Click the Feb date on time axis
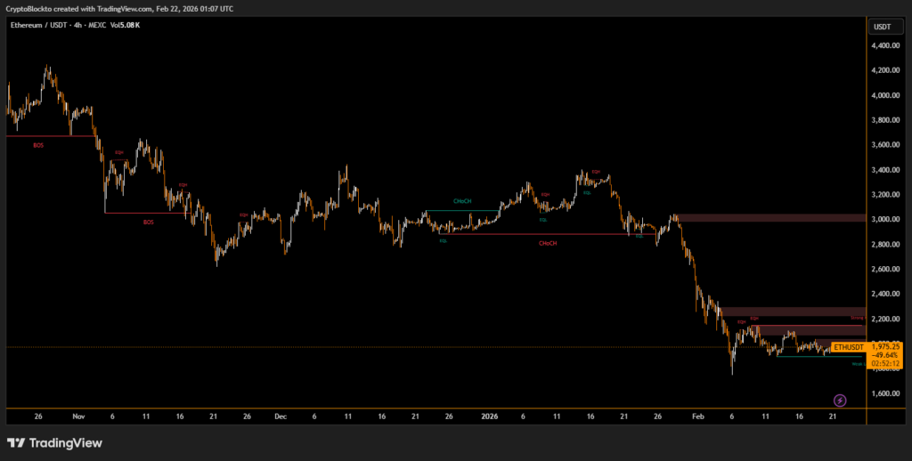This screenshot has height=461, width=912. pos(697,416)
